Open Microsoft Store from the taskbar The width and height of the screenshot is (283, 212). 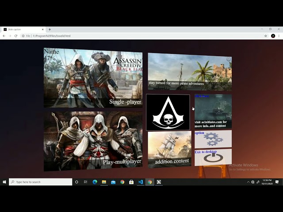[x=131, y=182]
